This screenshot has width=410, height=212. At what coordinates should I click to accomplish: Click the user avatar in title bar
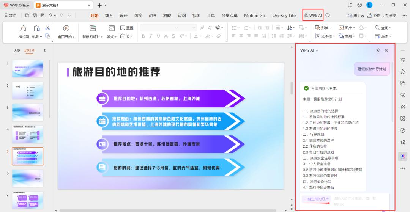[369, 5]
